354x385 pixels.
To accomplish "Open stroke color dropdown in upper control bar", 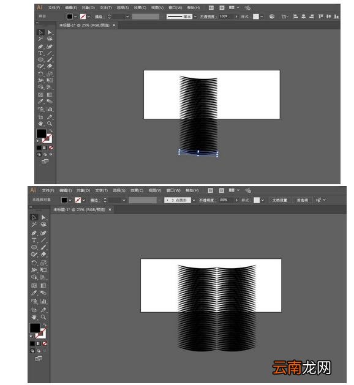I will coord(88,17).
